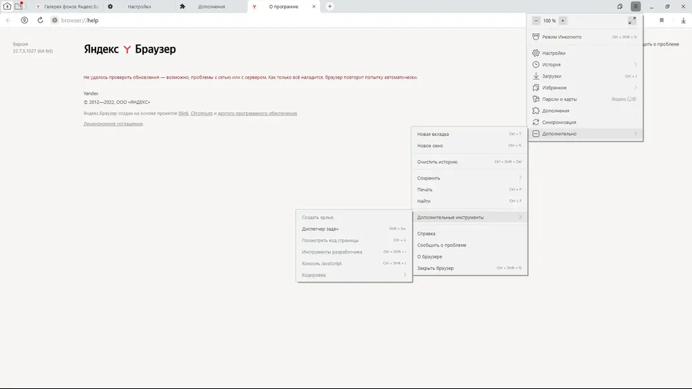Open the Chromium link
Viewport: 692px width, 389px height.
[x=201, y=113]
